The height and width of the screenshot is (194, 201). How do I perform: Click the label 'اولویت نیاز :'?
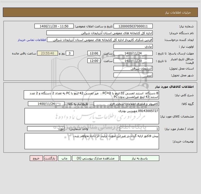point(186,47)
